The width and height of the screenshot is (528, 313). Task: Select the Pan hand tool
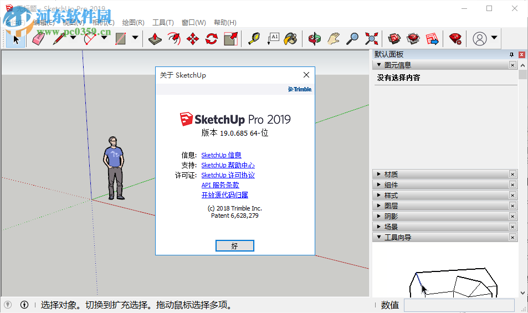click(x=334, y=39)
